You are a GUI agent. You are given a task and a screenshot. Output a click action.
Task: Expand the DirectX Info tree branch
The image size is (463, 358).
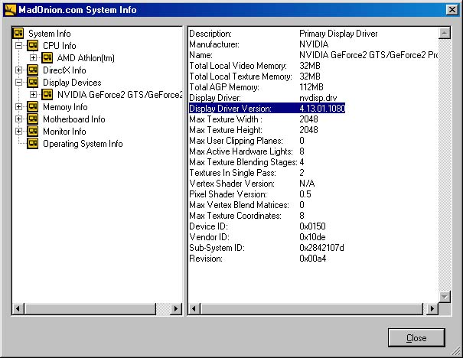[18, 70]
